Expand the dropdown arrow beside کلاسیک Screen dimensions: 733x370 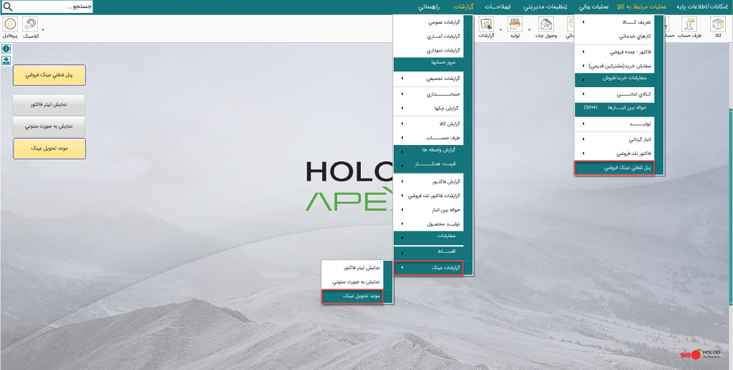[x=43, y=30]
